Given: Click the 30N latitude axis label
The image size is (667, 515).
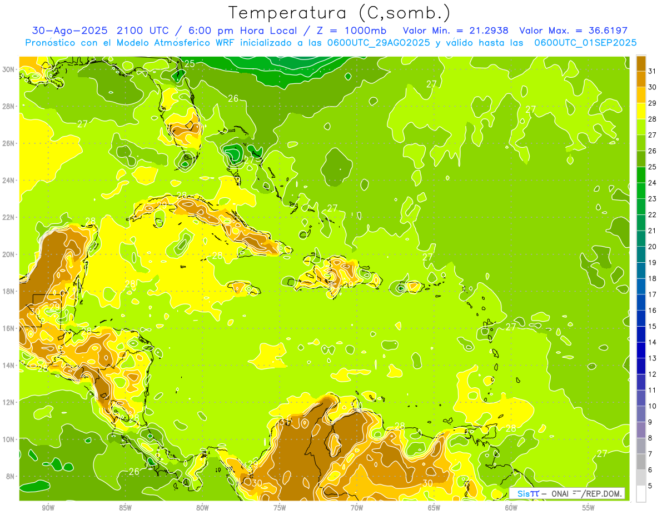Looking at the screenshot, I should pos(8,69).
